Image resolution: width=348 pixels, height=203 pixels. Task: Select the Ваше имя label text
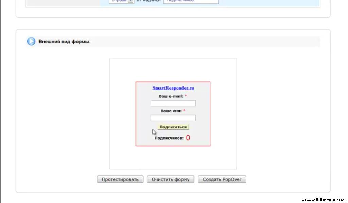(x=171, y=111)
